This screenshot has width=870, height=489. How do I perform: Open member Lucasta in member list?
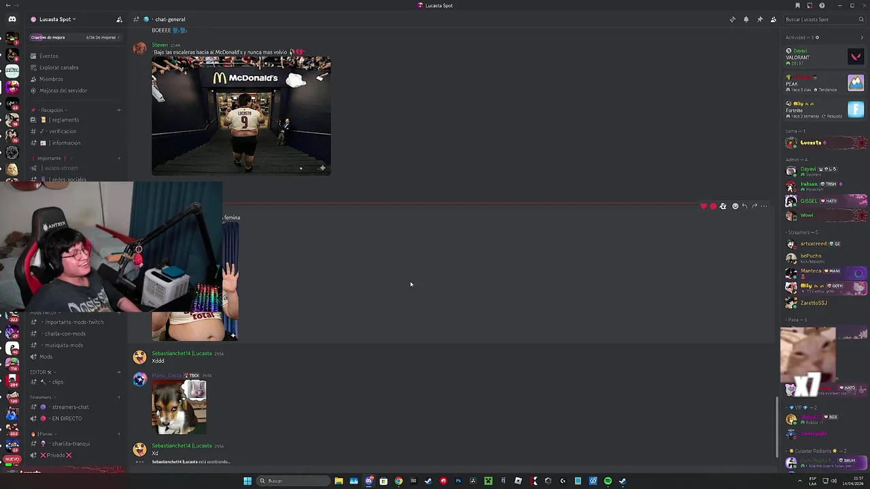[x=825, y=143]
